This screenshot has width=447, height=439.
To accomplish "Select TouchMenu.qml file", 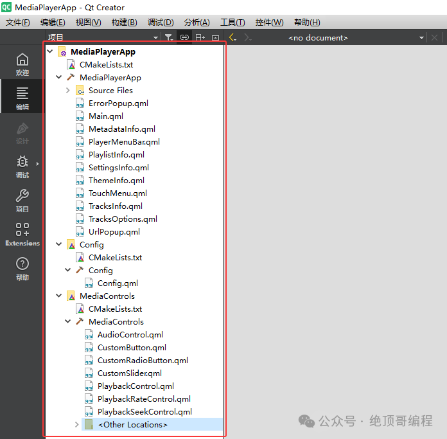I will pyautogui.click(x=118, y=193).
